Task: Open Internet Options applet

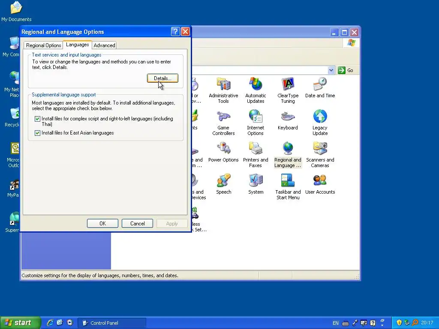Action: click(256, 123)
